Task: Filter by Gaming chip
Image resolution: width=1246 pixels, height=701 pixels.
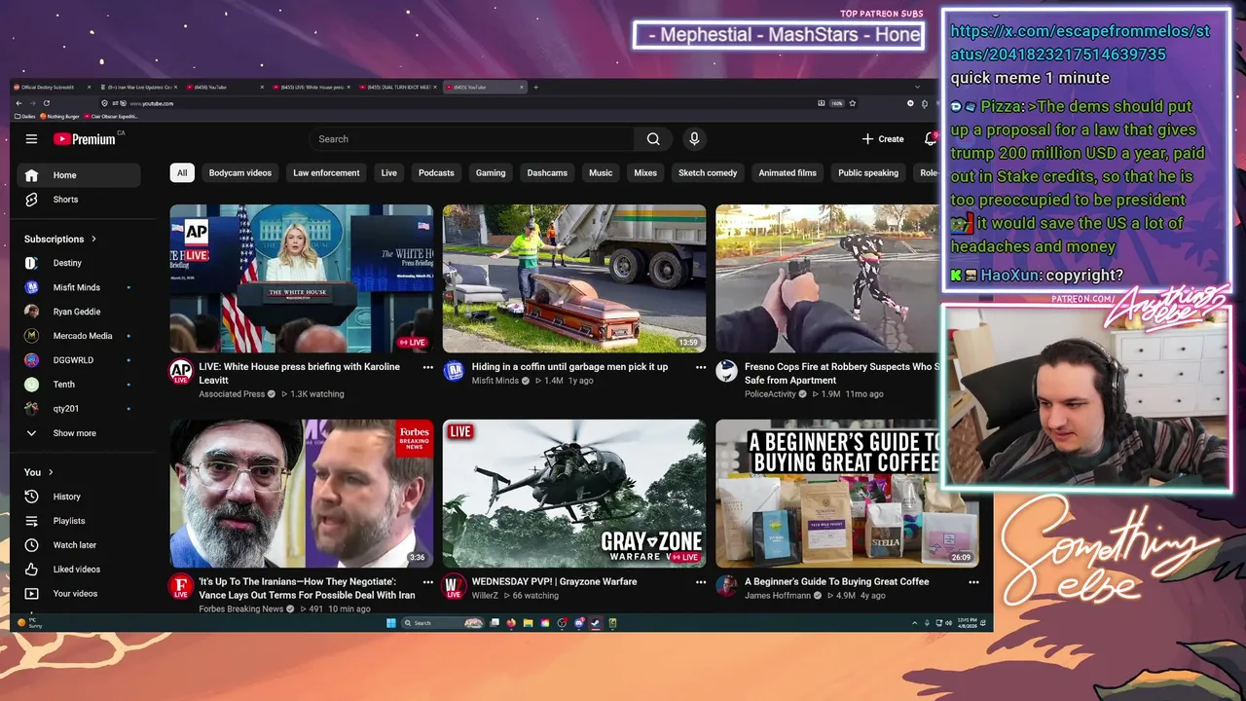Action: point(491,173)
